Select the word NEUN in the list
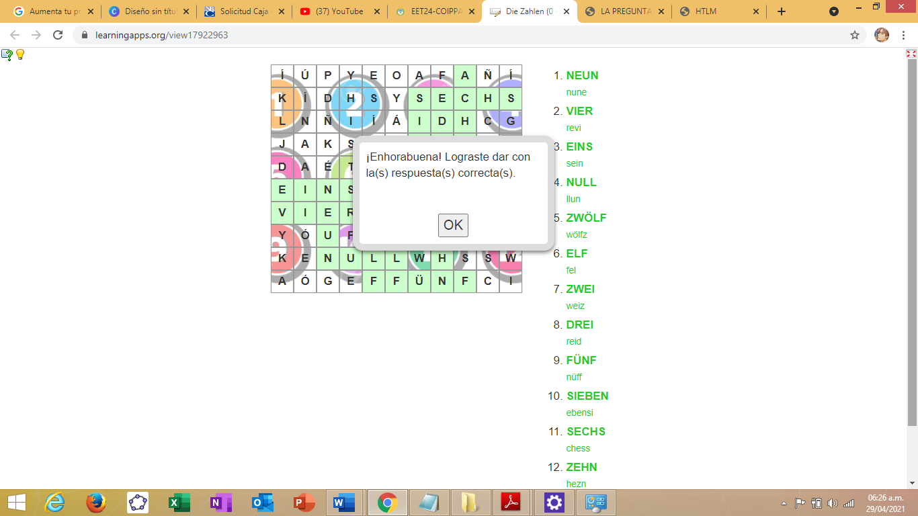The width and height of the screenshot is (918, 516). coord(582,75)
